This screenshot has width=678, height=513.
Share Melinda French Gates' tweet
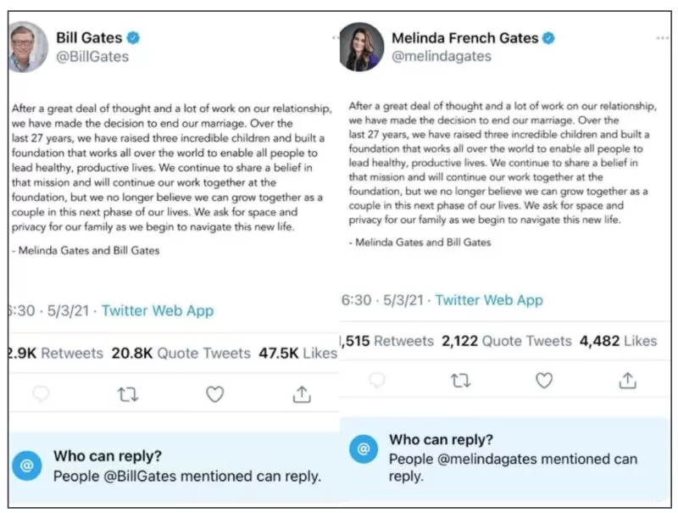pyautogui.click(x=627, y=381)
